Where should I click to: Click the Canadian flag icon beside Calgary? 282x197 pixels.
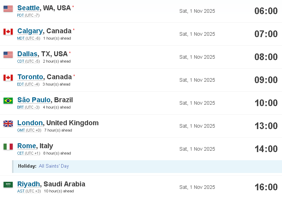coord(8,31)
